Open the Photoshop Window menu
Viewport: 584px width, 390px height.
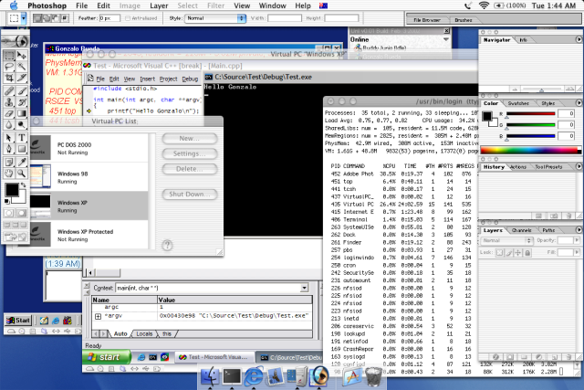click(x=272, y=5)
